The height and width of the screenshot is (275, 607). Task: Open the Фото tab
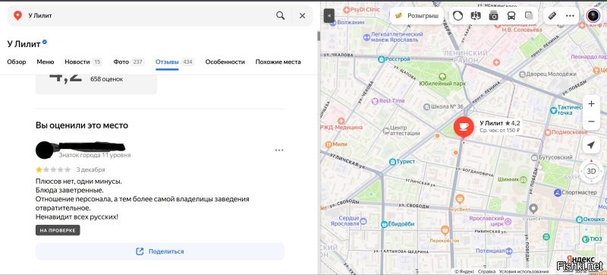[128, 62]
